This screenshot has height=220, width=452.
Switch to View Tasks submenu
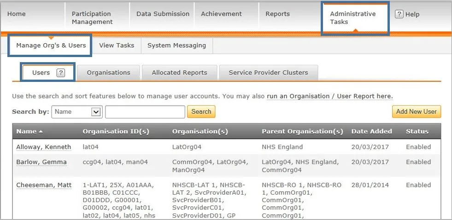(x=117, y=46)
